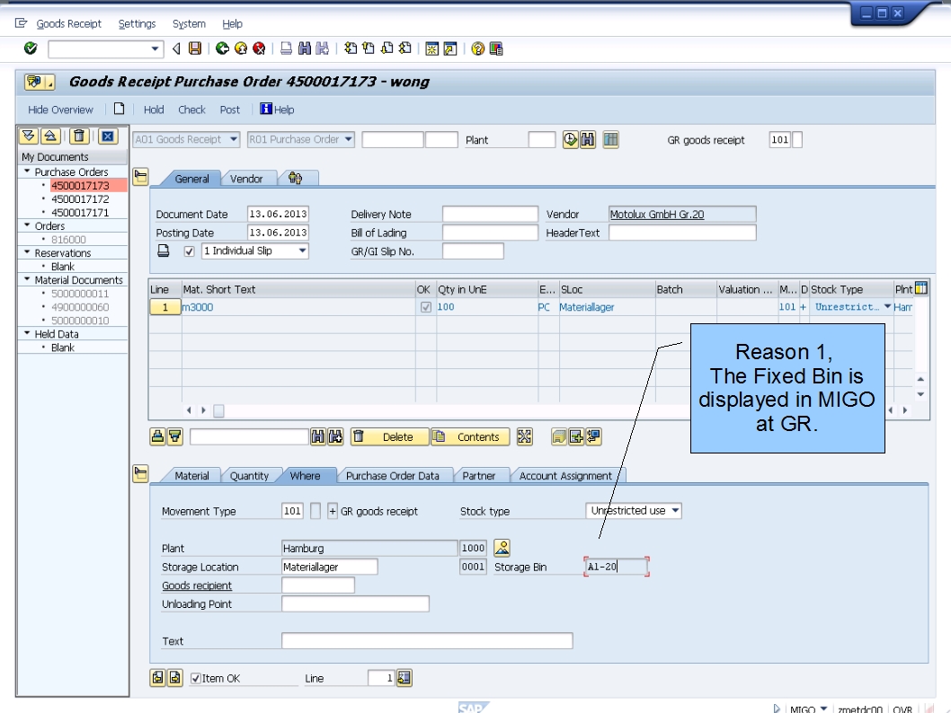
Task: Switch to the Purchase Order Data tab
Action: pos(393,476)
